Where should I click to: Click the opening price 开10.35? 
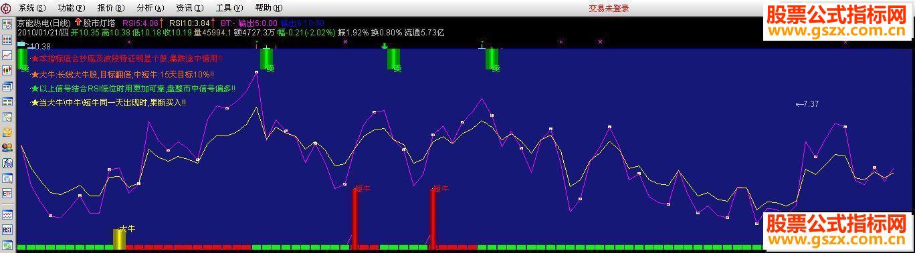point(84,32)
